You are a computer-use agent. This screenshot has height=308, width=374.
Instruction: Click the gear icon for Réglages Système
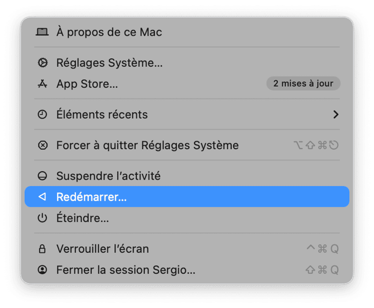point(42,63)
